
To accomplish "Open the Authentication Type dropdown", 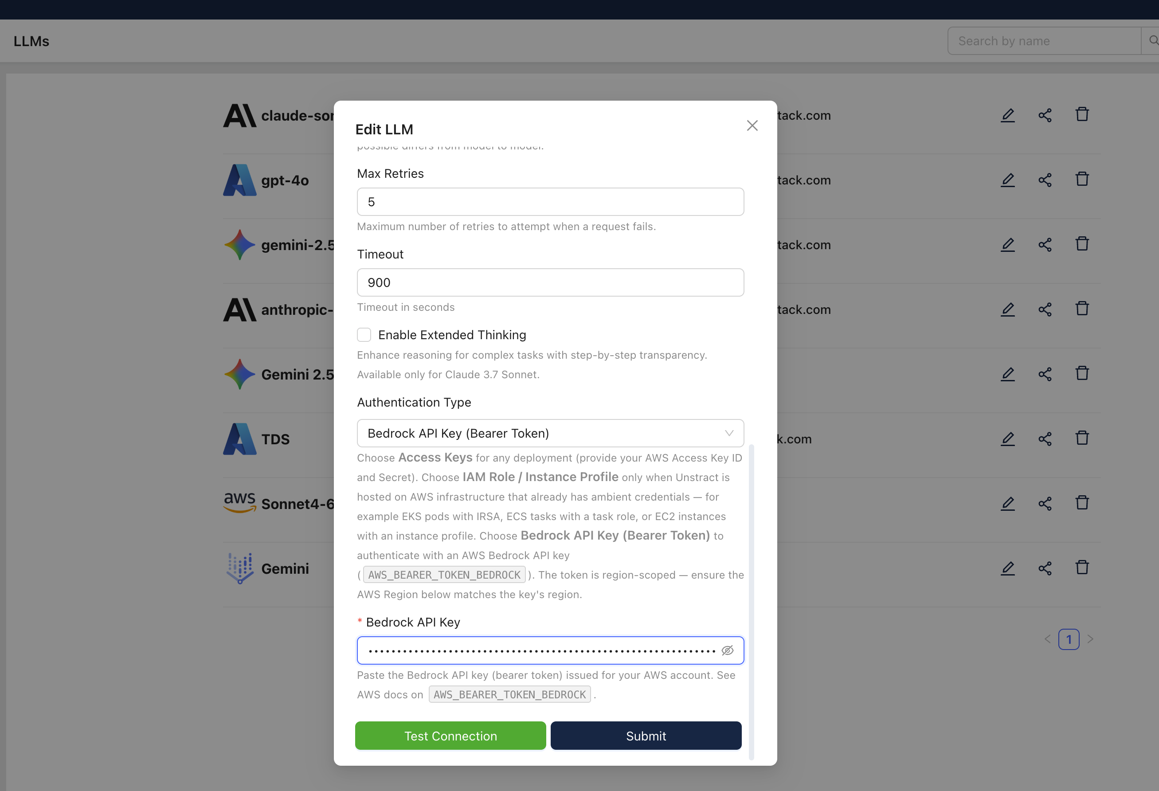I will (x=550, y=433).
